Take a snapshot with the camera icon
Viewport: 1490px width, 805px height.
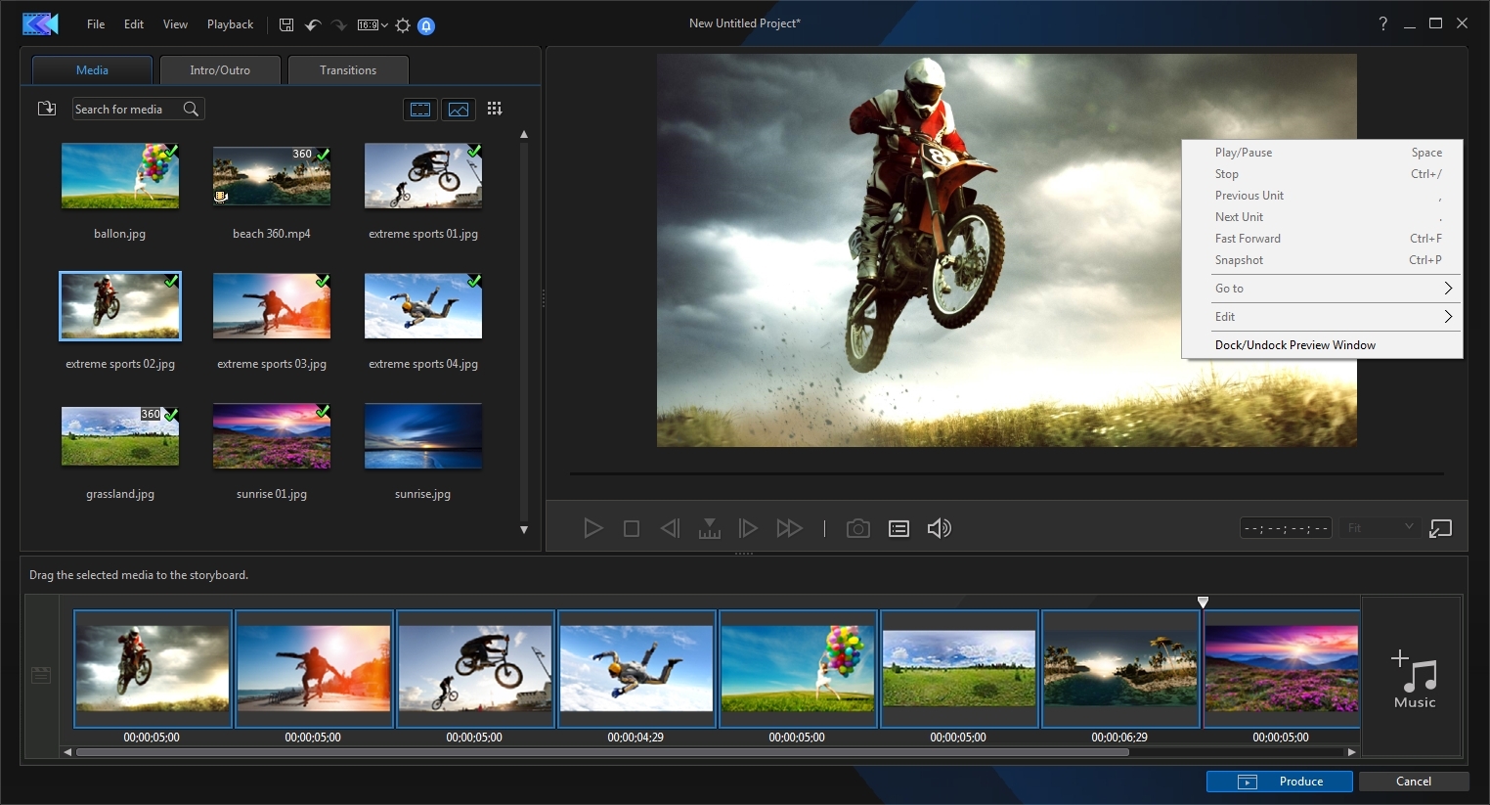[857, 528]
